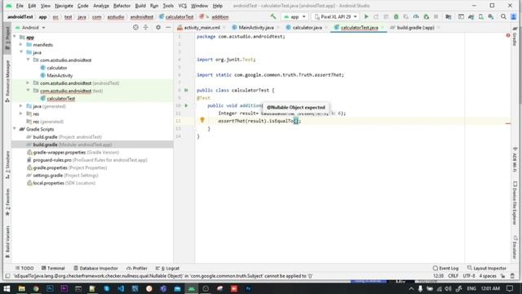
Task: Open the File menu
Action: click(20, 6)
